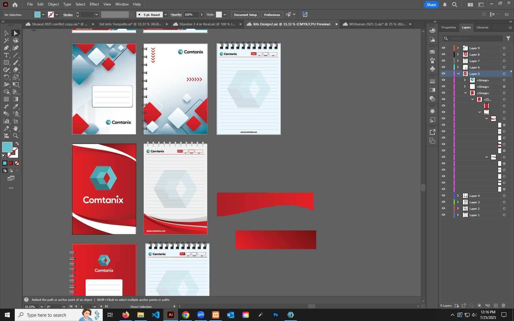Image resolution: width=514 pixels, height=321 pixels.
Task: Open the Arrange Documents icon
Action: (470, 5)
